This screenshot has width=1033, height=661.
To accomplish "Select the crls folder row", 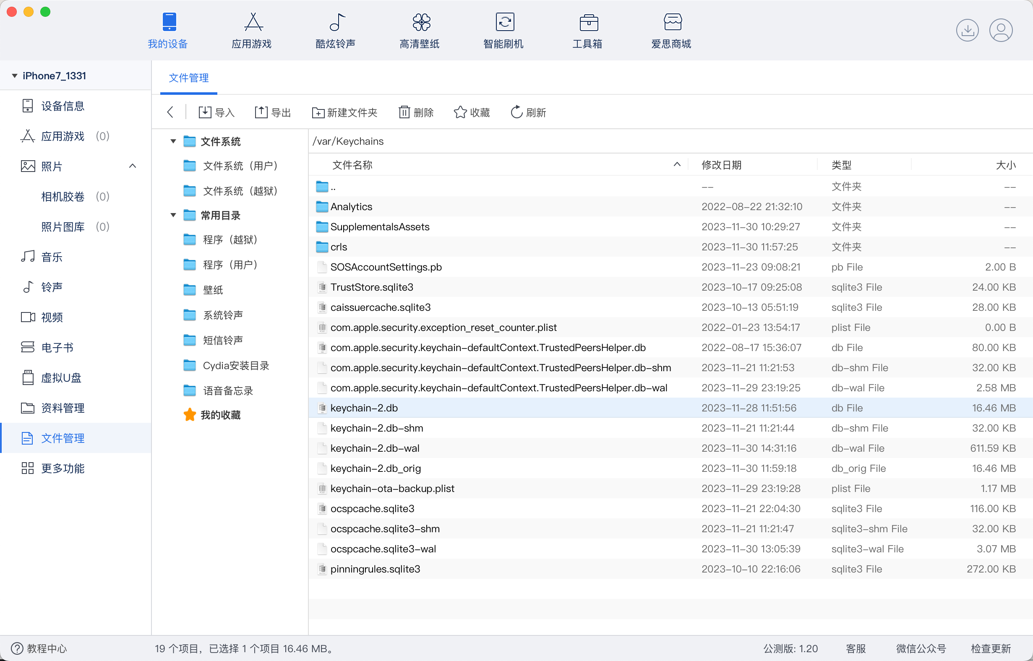I will click(670, 247).
